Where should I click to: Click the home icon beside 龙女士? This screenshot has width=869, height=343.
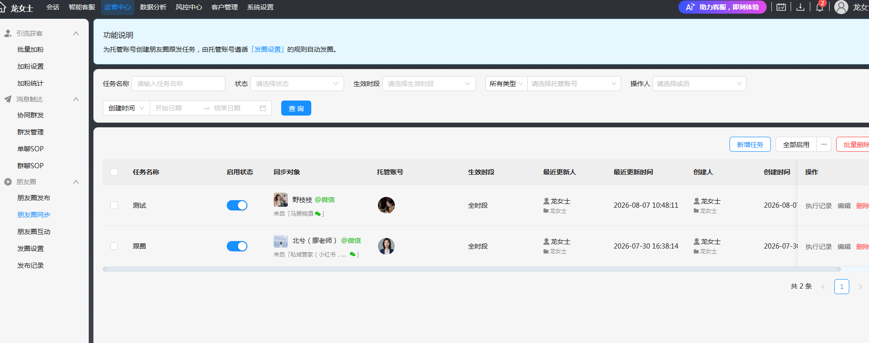tap(2, 8)
